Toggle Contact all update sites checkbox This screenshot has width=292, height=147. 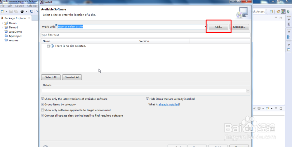pyautogui.click(x=42, y=116)
